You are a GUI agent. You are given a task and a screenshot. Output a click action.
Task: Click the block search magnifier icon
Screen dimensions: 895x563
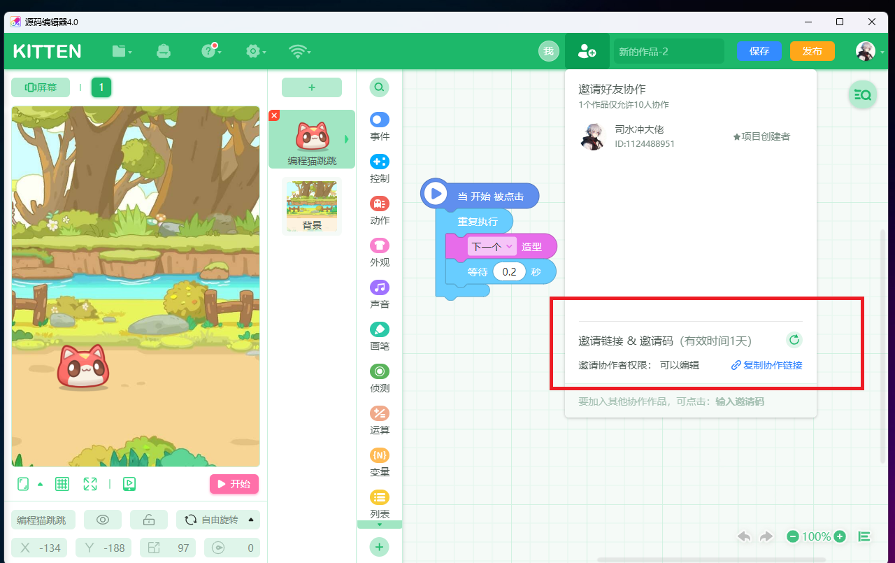(379, 87)
